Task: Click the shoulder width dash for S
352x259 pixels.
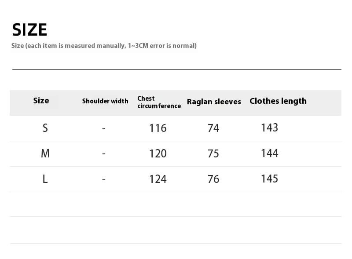Action: [103, 128]
